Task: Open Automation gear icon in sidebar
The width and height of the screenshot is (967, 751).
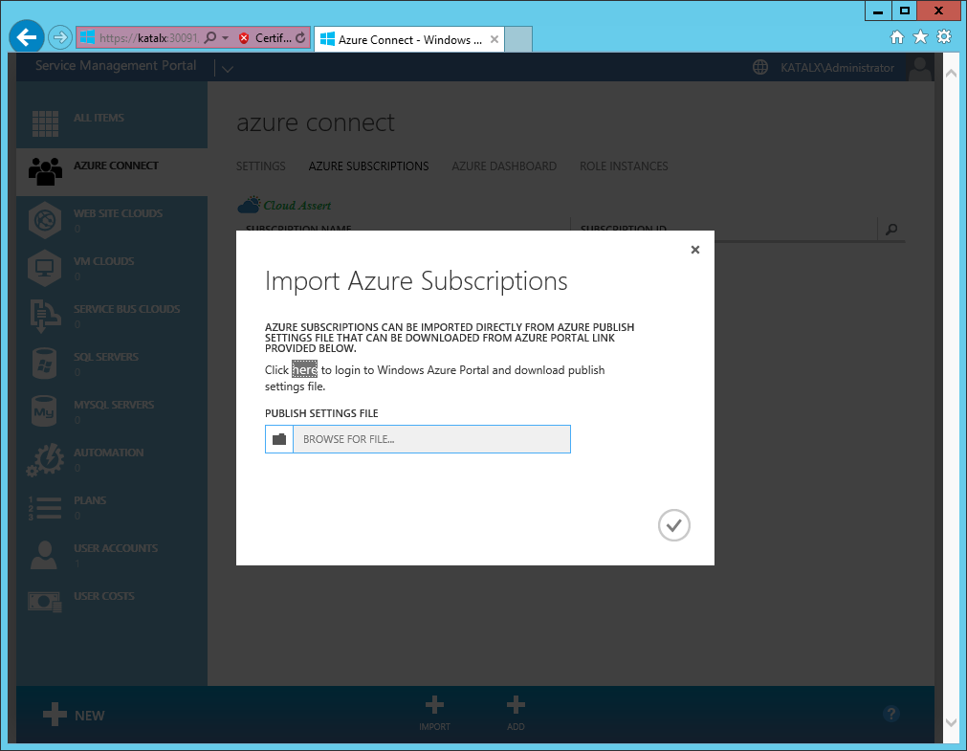Action: pos(45,460)
